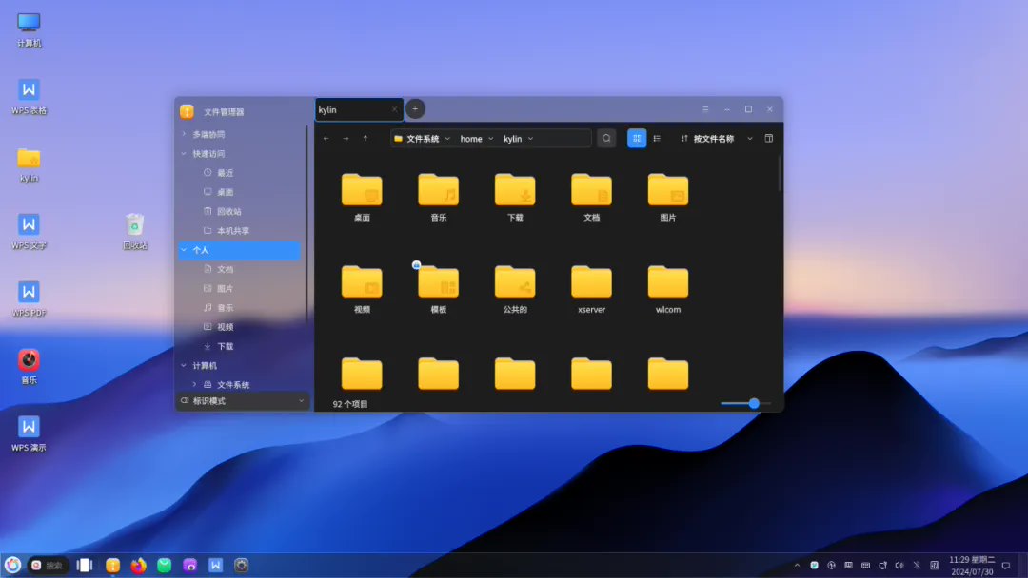This screenshot has height=578, width=1028.
Task: Click the home breadcrumb in path bar
Action: click(471, 139)
